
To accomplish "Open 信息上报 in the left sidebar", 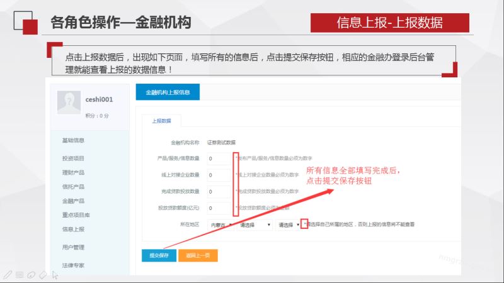I will coord(74,229).
